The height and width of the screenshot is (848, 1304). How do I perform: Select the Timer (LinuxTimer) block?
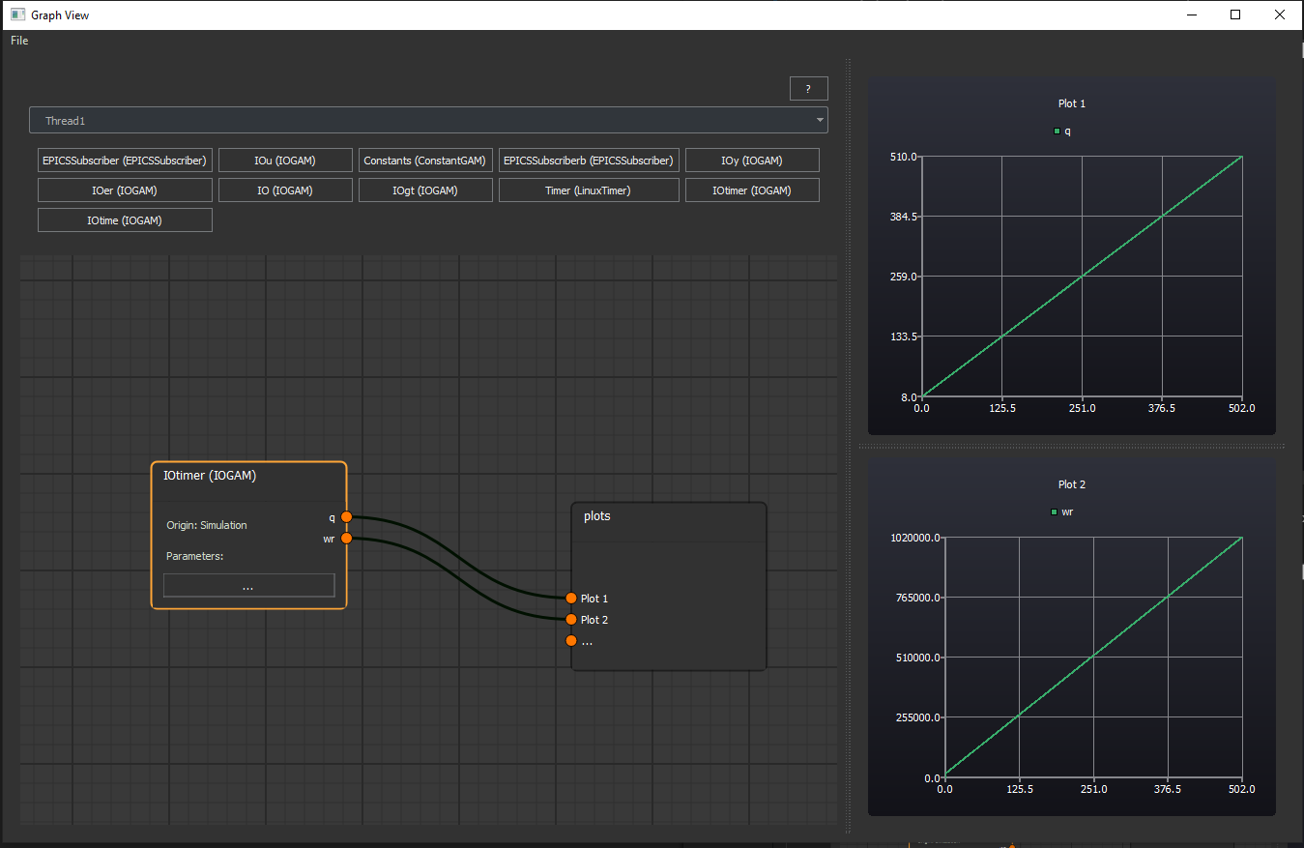tap(588, 190)
